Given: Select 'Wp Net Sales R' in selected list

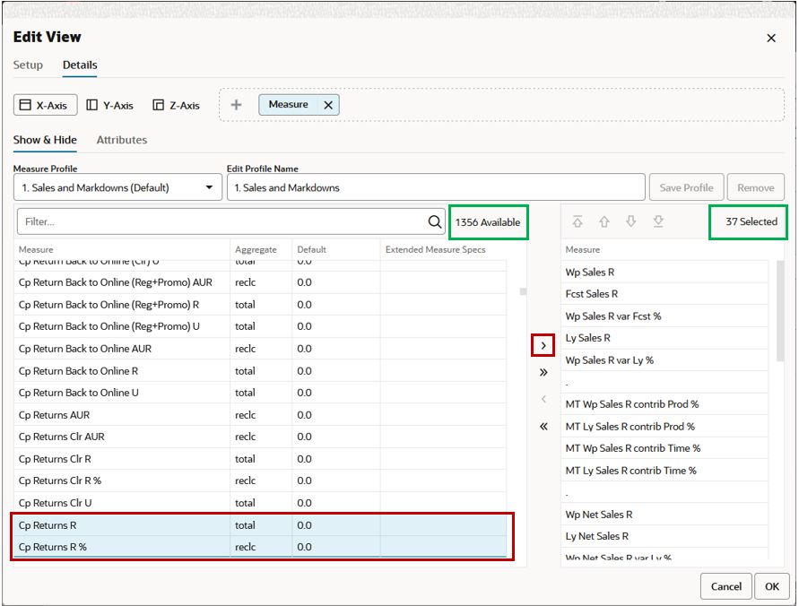Looking at the screenshot, I should 664,515.
